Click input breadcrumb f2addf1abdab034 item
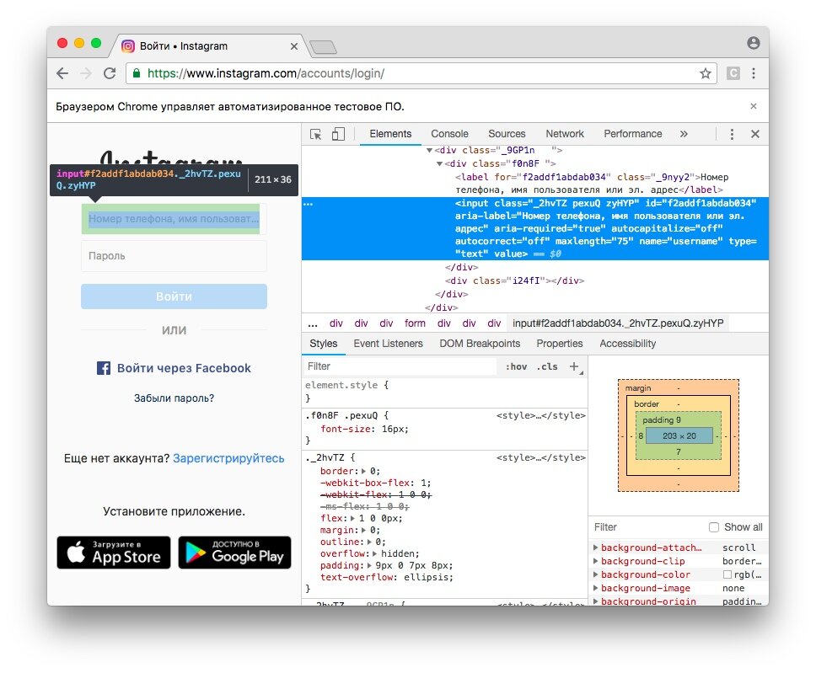 (618, 323)
